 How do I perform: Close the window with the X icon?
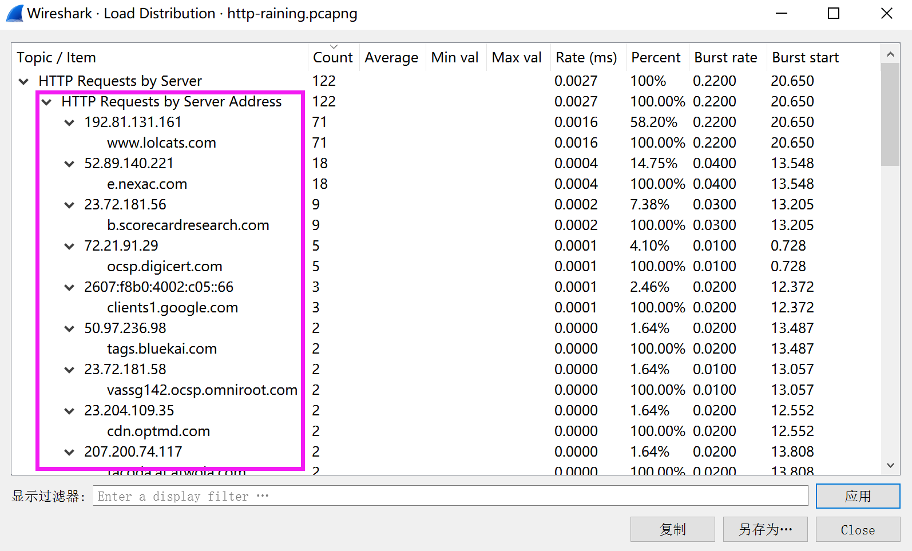pyautogui.click(x=887, y=13)
